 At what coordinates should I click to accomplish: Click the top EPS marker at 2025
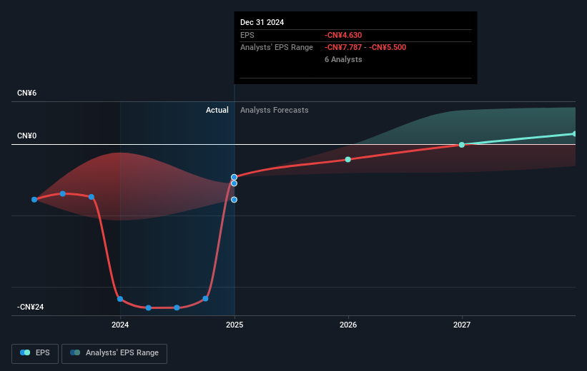(x=234, y=177)
